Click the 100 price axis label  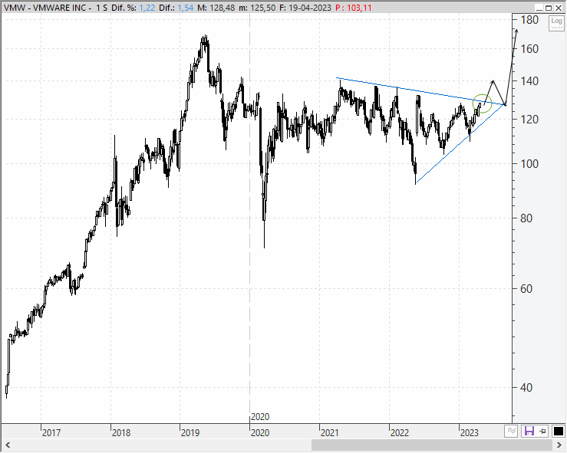529,163
